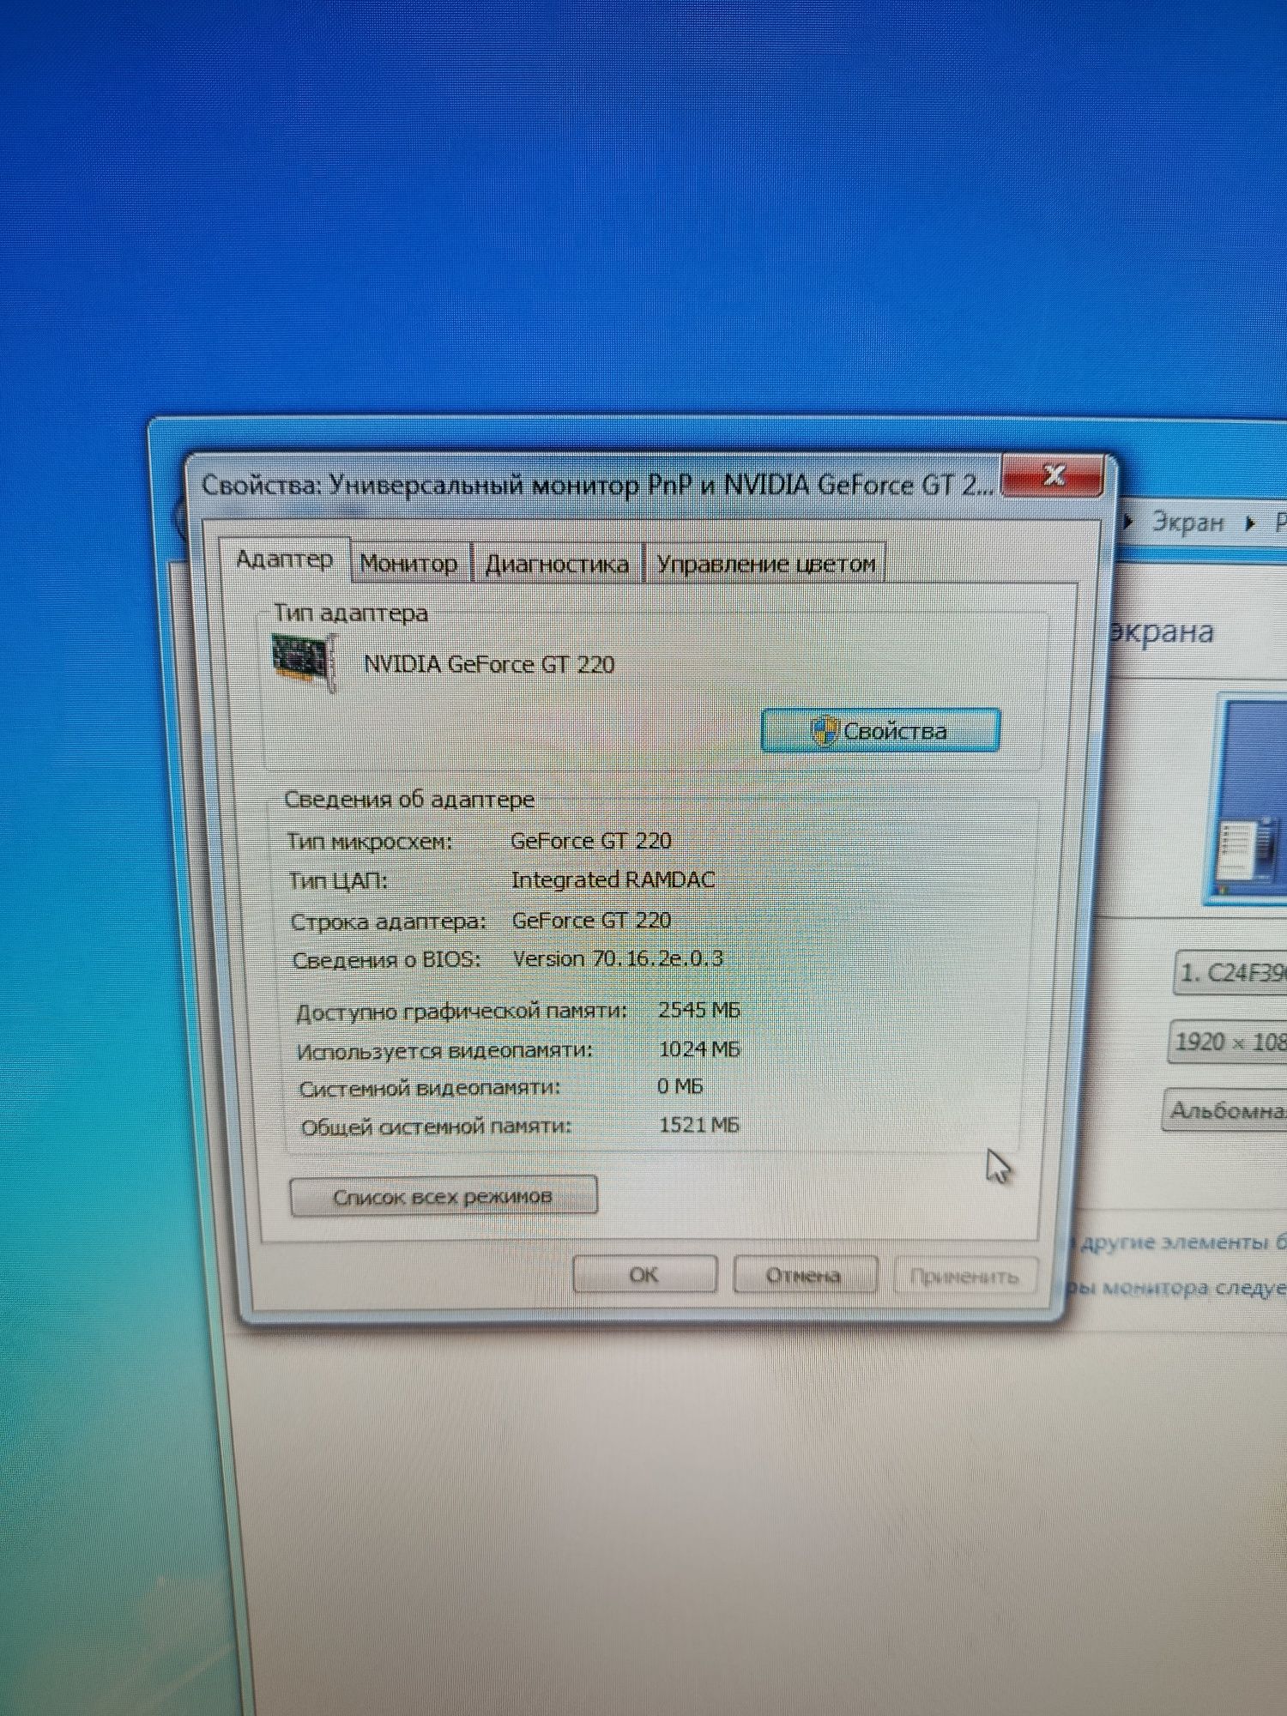Screen dimensions: 1287x1716
Task: Open the 1920 resolution dropdown behind
Action: [1228, 1042]
